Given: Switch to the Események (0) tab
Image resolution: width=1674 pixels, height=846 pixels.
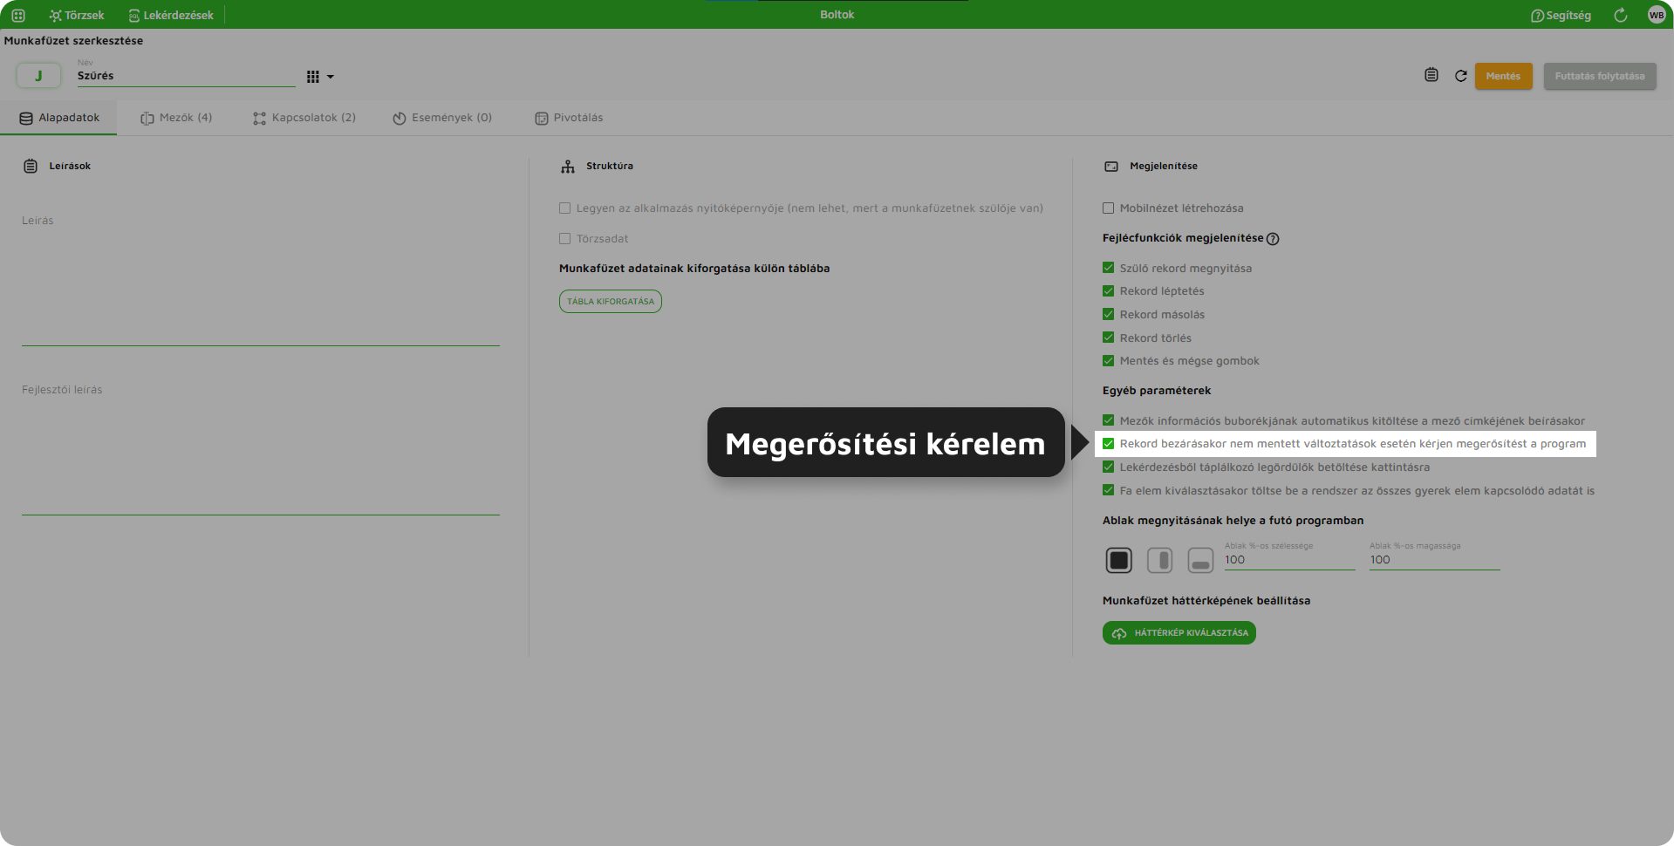Looking at the screenshot, I should point(442,118).
